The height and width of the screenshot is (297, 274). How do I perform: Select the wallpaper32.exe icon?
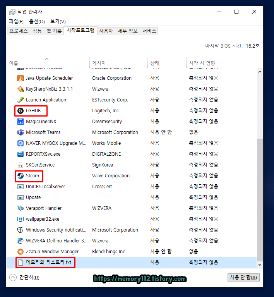[21, 219]
